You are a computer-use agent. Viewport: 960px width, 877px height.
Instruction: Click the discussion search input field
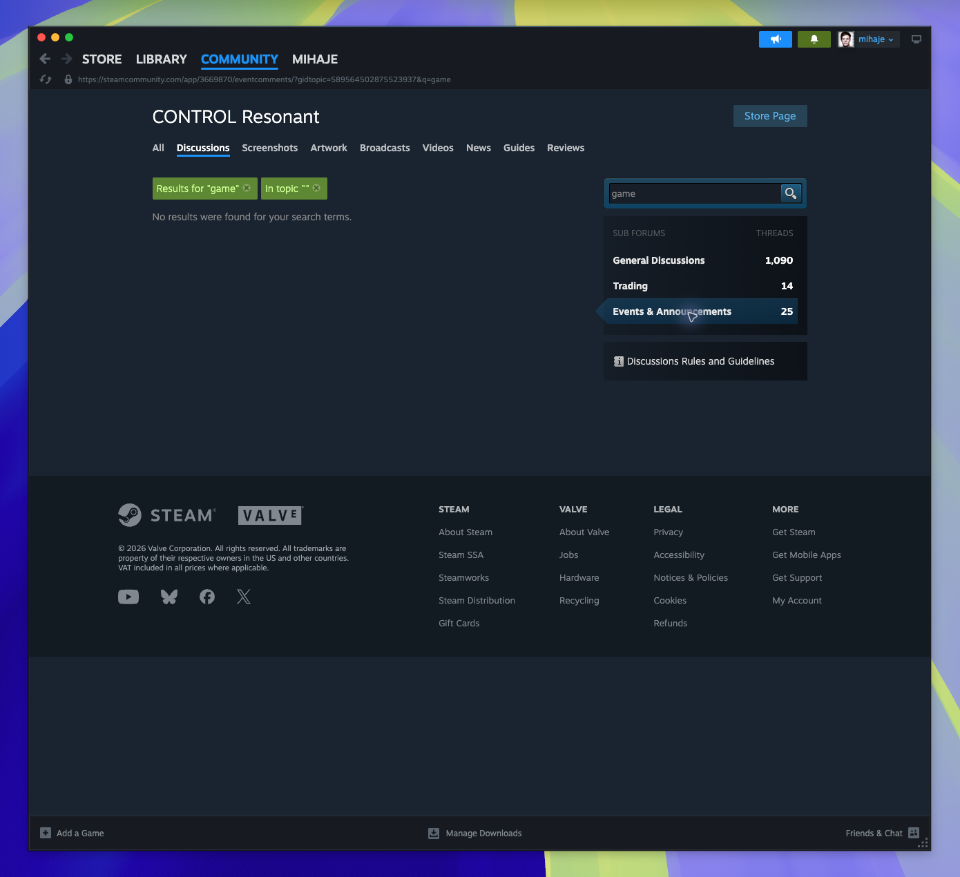click(x=694, y=193)
